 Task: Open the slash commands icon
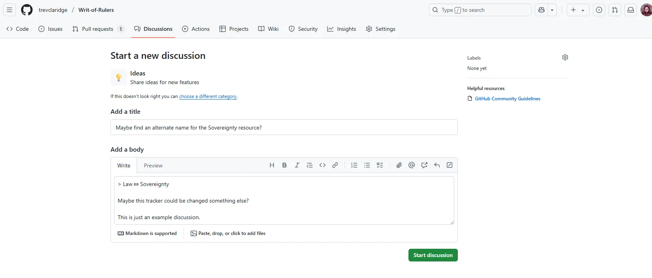450,165
